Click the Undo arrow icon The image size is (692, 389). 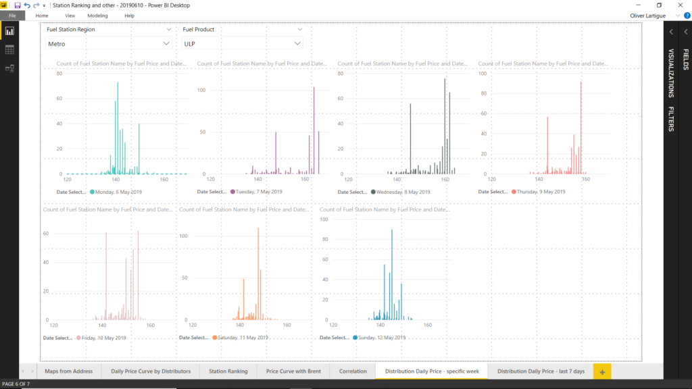pyautogui.click(x=27, y=5)
